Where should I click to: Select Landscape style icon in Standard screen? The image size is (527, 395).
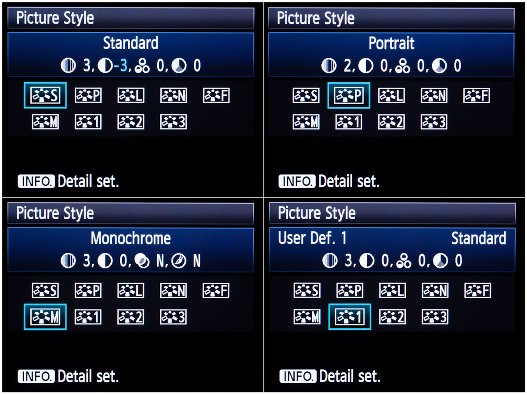pos(131,95)
